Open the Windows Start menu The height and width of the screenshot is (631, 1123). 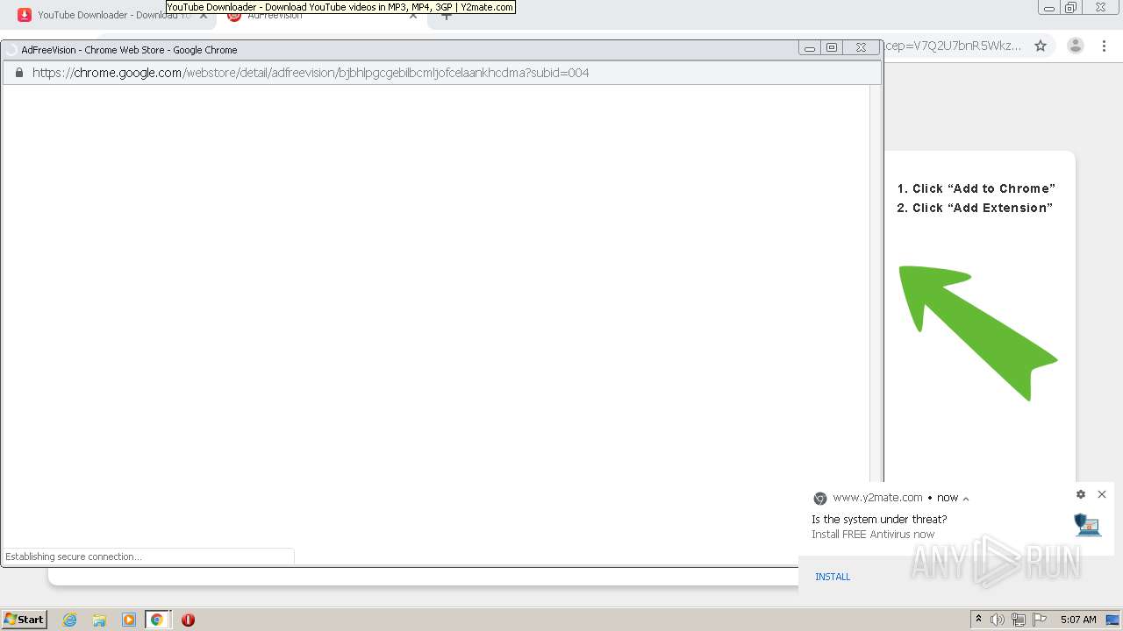coord(25,619)
